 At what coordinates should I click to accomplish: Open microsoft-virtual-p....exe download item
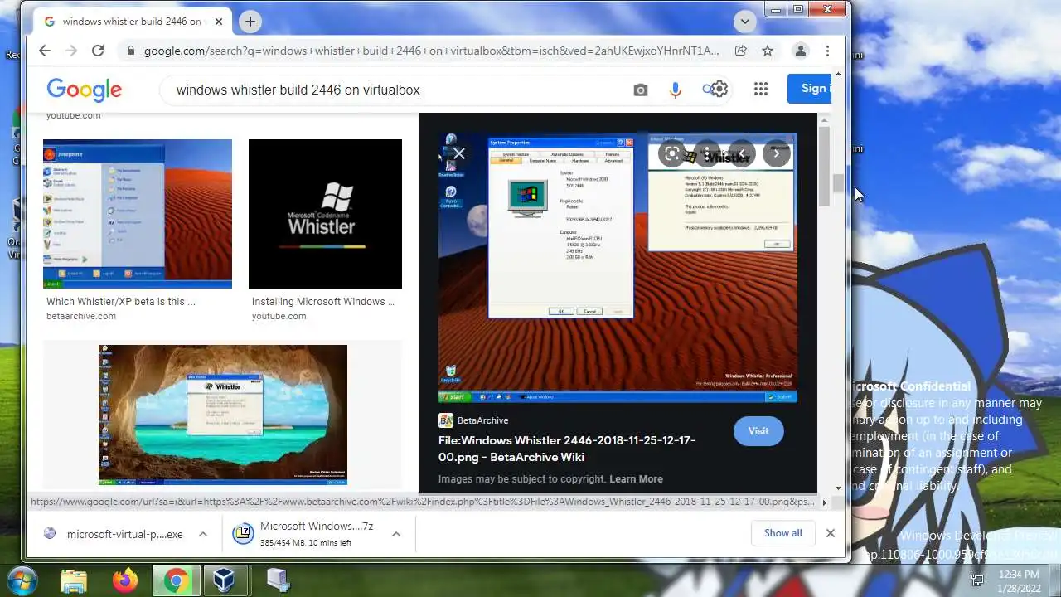[x=114, y=534]
